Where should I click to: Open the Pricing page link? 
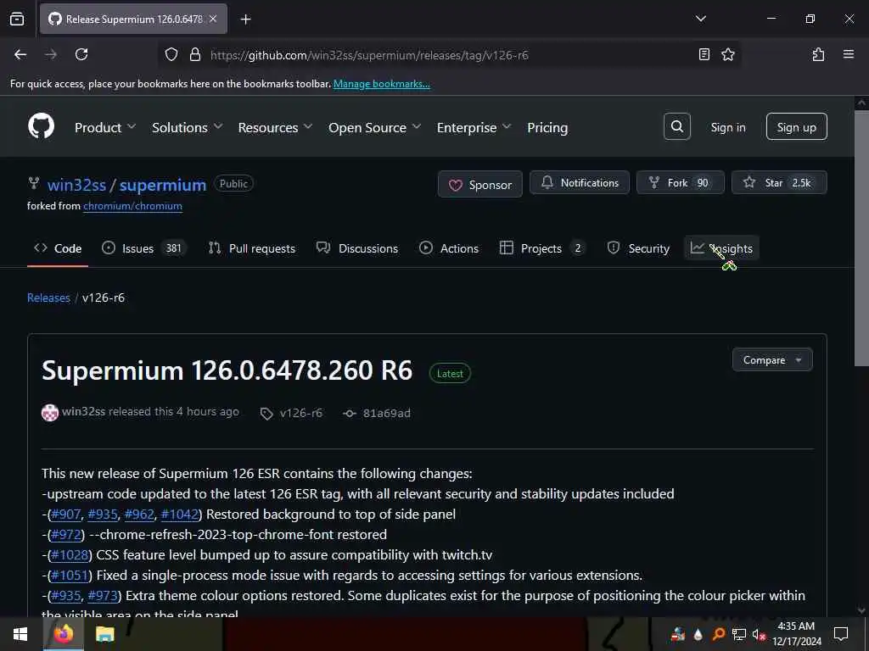(547, 128)
